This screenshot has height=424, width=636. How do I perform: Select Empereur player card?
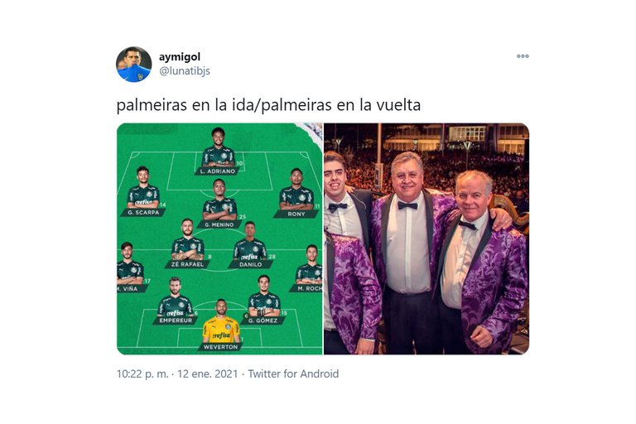click(176, 301)
